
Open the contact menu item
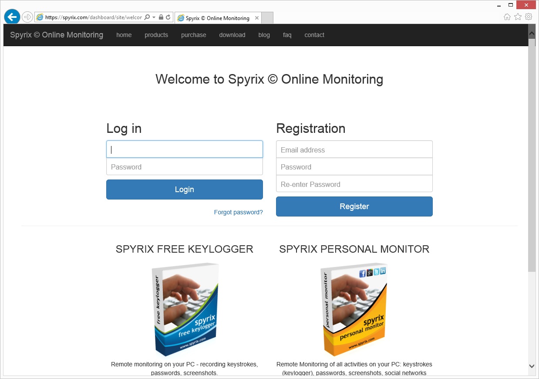[314, 35]
